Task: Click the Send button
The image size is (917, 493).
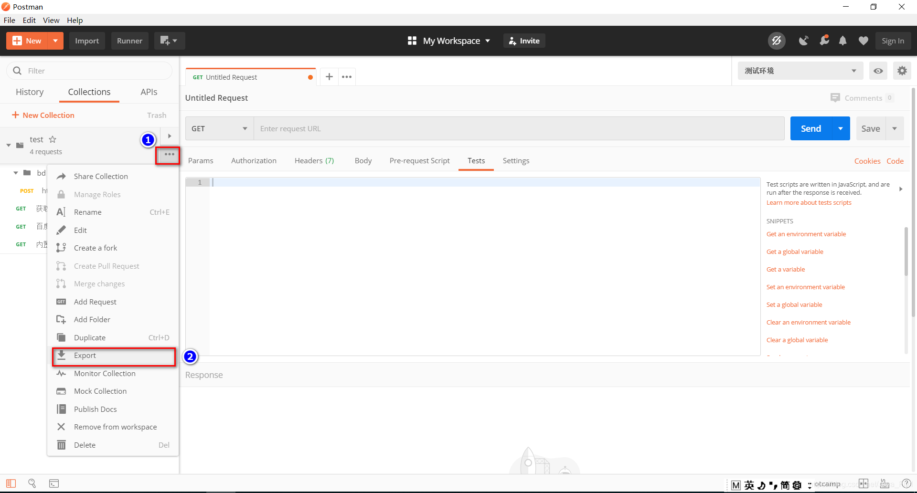Action: click(x=811, y=128)
